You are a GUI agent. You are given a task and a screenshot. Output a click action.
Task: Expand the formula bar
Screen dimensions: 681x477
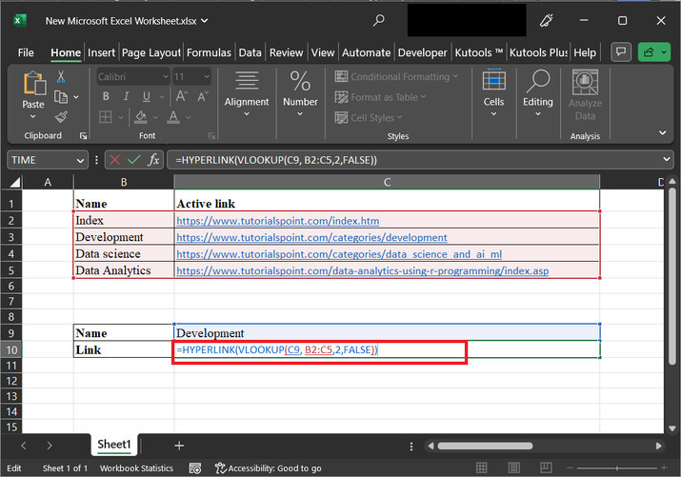(665, 160)
